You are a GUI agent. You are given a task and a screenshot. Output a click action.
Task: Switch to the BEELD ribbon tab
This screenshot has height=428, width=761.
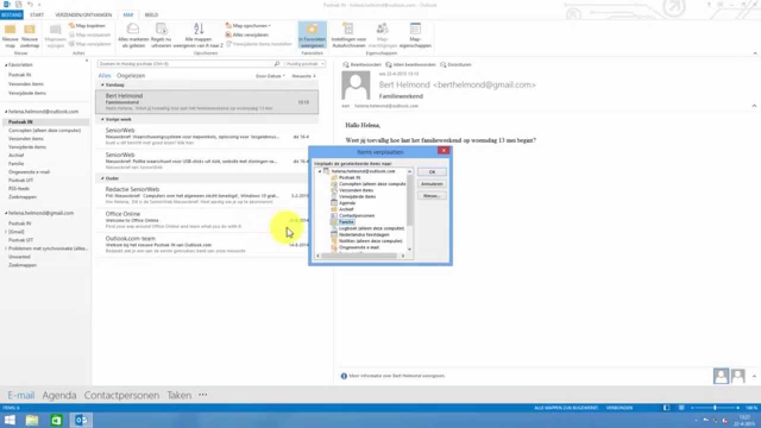click(152, 14)
